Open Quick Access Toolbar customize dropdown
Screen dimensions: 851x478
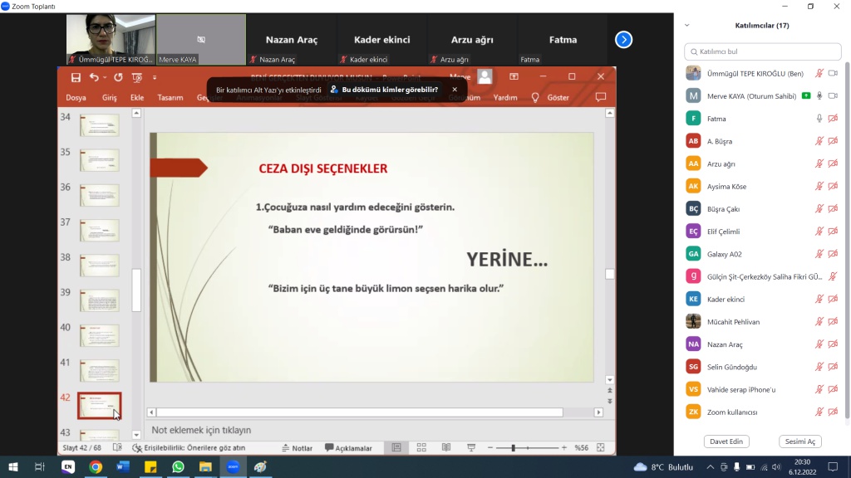point(155,77)
